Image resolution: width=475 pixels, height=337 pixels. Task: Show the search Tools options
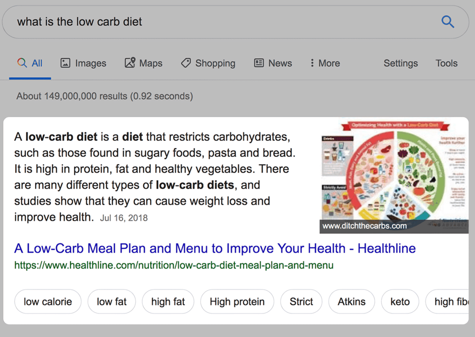[446, 63]
